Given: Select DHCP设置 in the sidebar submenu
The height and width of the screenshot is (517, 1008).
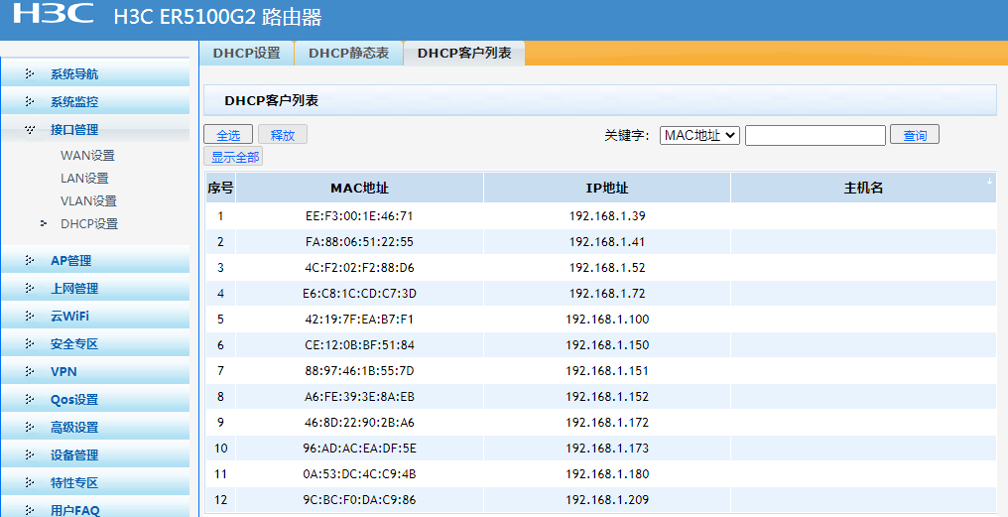Looking at the screenshot, I should pos(89,224).
